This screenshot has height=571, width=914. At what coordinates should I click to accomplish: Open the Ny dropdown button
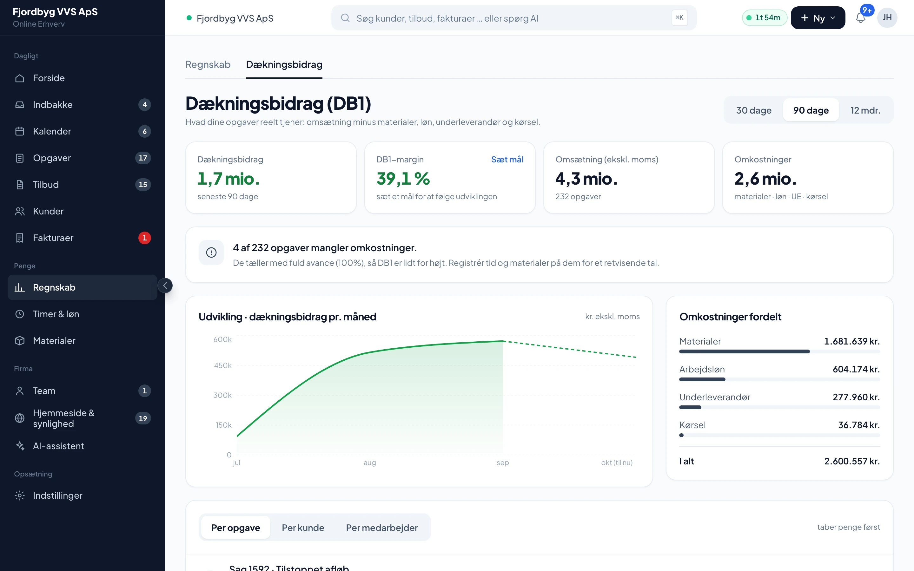[818, 18]
